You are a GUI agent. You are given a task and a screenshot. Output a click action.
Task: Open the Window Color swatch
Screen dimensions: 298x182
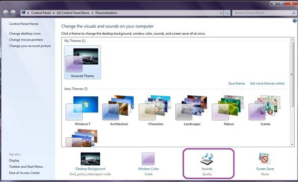148,159
